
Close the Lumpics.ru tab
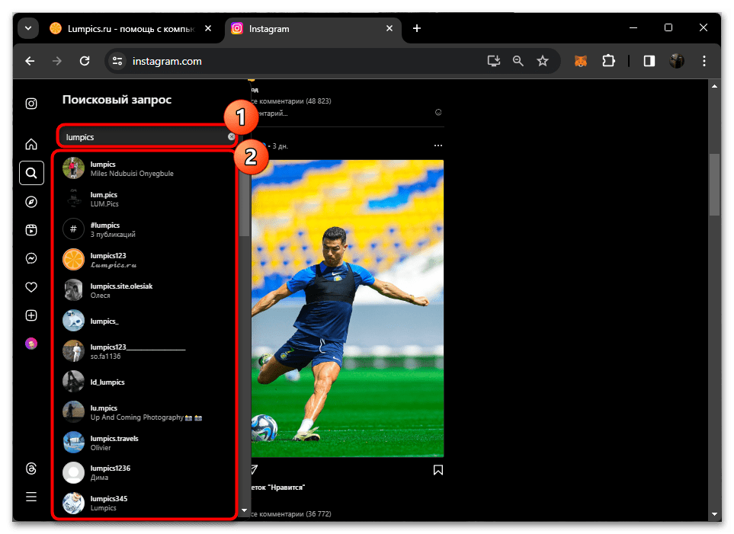208,28
